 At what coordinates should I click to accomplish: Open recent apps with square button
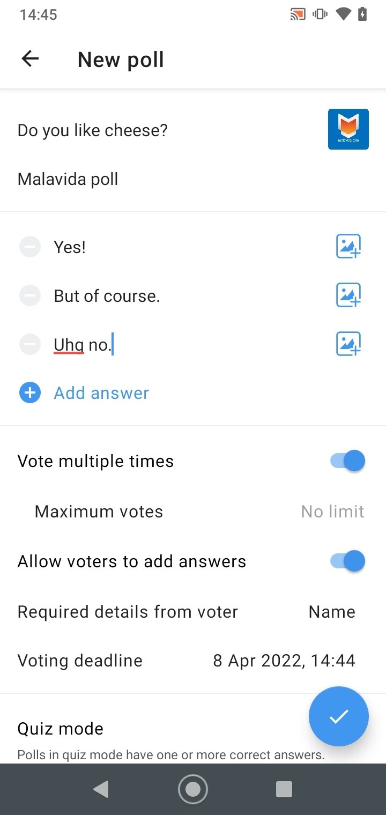[x=284, y=789]
